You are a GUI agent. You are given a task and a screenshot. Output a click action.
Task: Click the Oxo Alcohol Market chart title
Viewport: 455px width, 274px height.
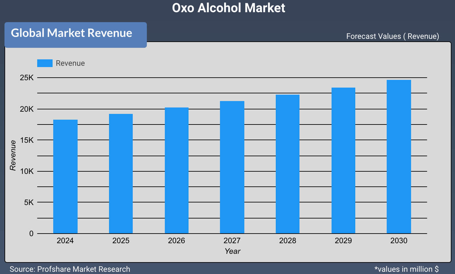[x=228, y=8]
